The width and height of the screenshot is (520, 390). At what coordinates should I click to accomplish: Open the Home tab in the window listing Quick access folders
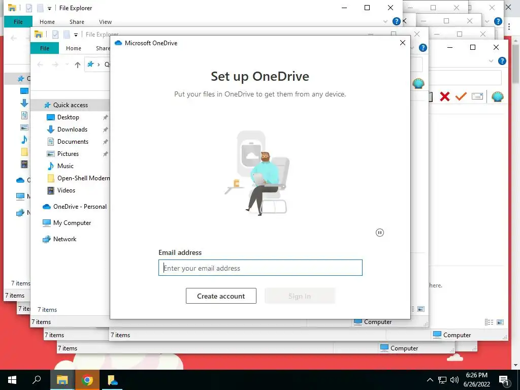73,48
